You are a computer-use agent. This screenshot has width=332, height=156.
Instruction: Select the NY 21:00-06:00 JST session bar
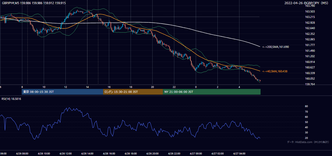point(212,92)
